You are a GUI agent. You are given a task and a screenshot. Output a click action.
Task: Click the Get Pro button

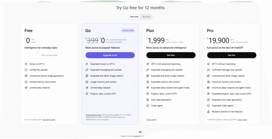[x=232, y=55]
